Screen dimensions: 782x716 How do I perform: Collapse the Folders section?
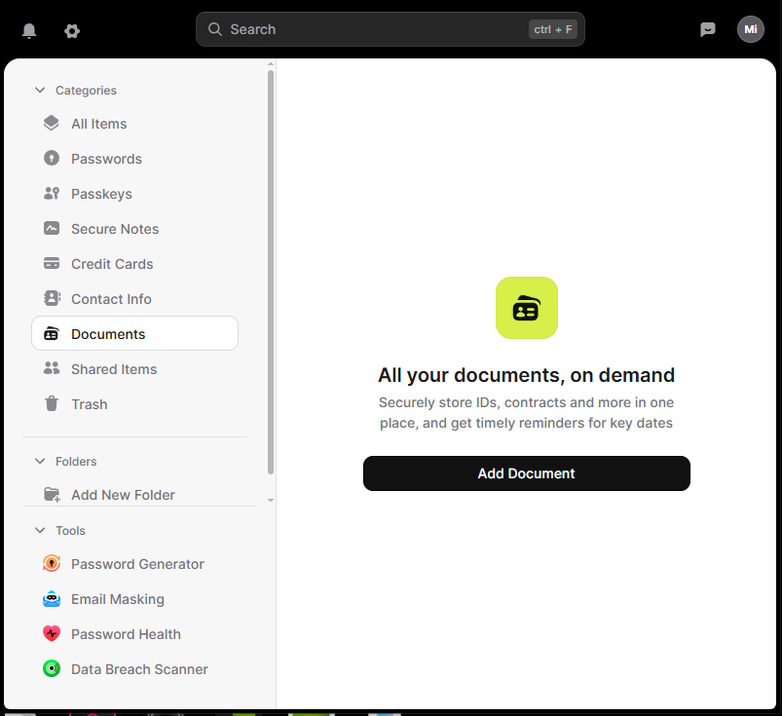(x=40, y=462)
